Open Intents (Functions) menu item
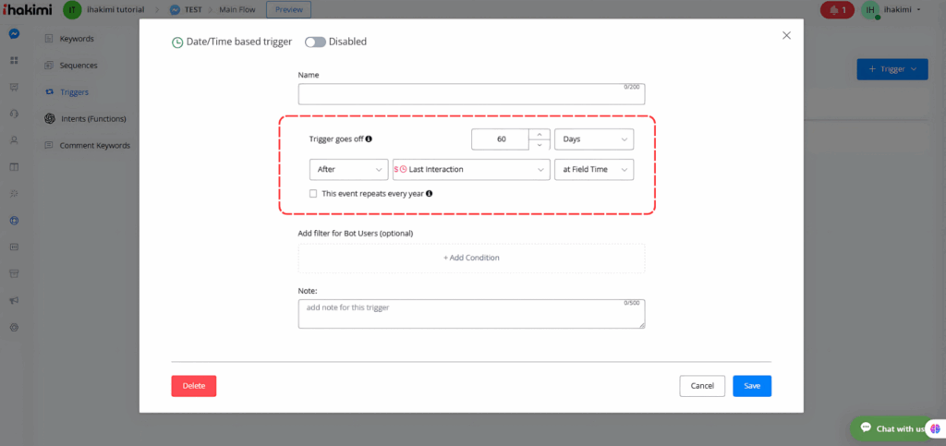 [x=92, y=119]
